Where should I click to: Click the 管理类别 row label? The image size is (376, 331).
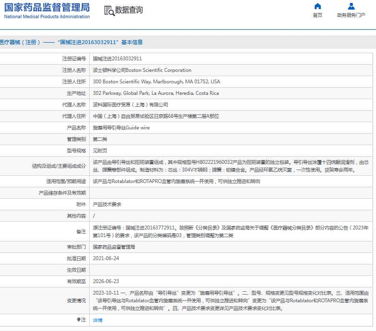click(76, 139)
